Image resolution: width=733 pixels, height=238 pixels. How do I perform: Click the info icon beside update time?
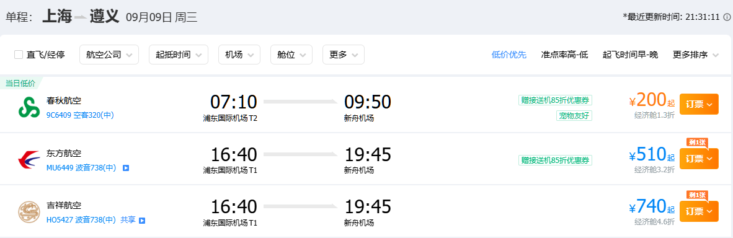pos(727,17)
